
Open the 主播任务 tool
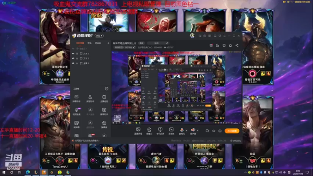104,99
